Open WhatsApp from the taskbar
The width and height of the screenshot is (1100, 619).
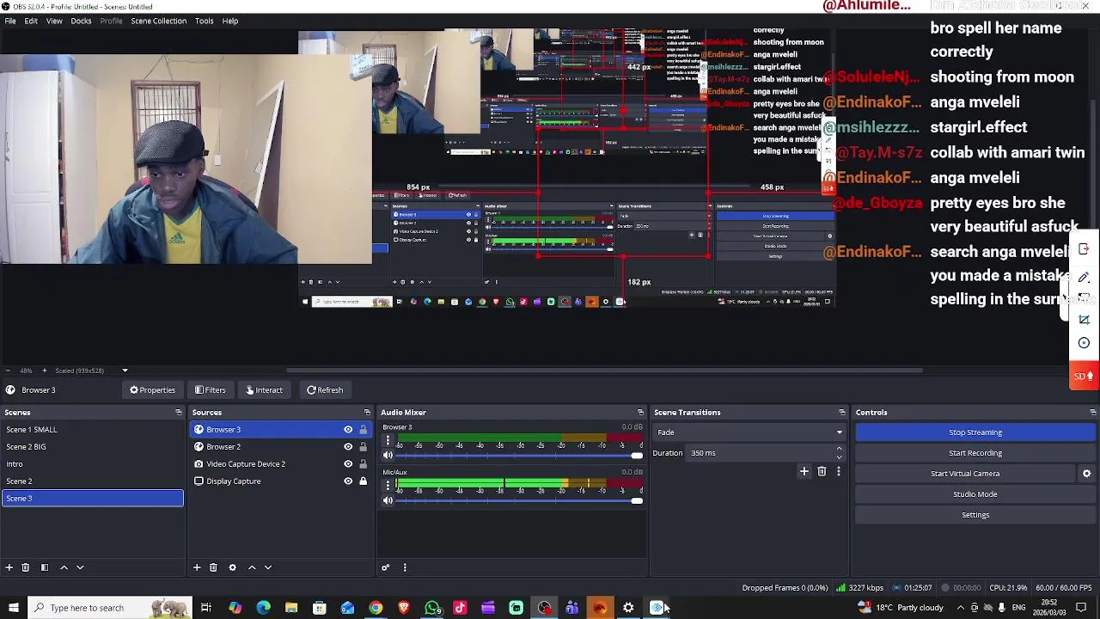[x=432, y=608]
